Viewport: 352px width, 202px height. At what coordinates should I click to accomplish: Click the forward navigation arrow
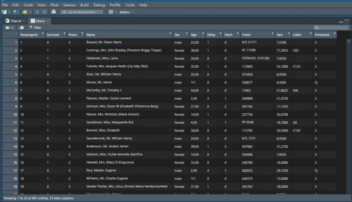pyautogui.click(x=12, y=27)
